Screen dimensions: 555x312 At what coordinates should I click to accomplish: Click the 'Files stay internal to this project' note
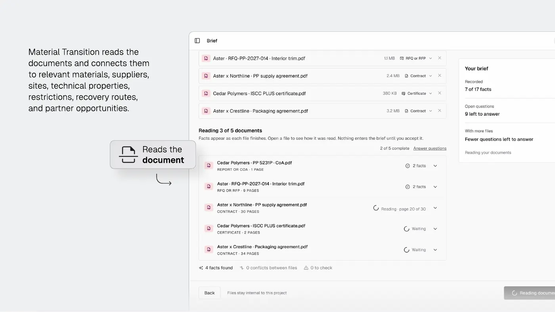tap(257, 293)
